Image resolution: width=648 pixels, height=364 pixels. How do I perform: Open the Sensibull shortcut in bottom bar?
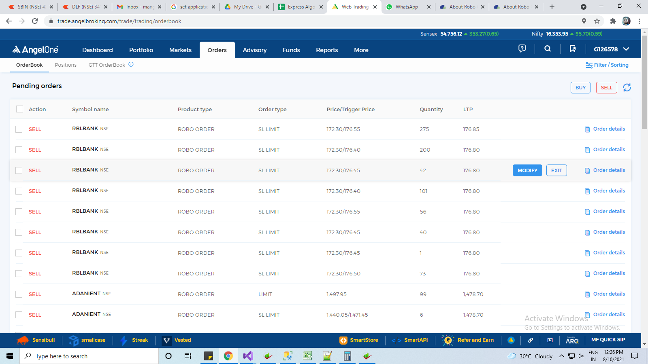pos(36,340)
